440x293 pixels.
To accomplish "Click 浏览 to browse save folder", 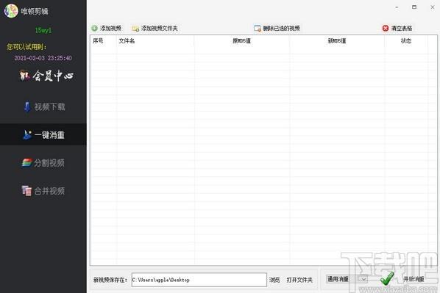I will click(274, 280).
